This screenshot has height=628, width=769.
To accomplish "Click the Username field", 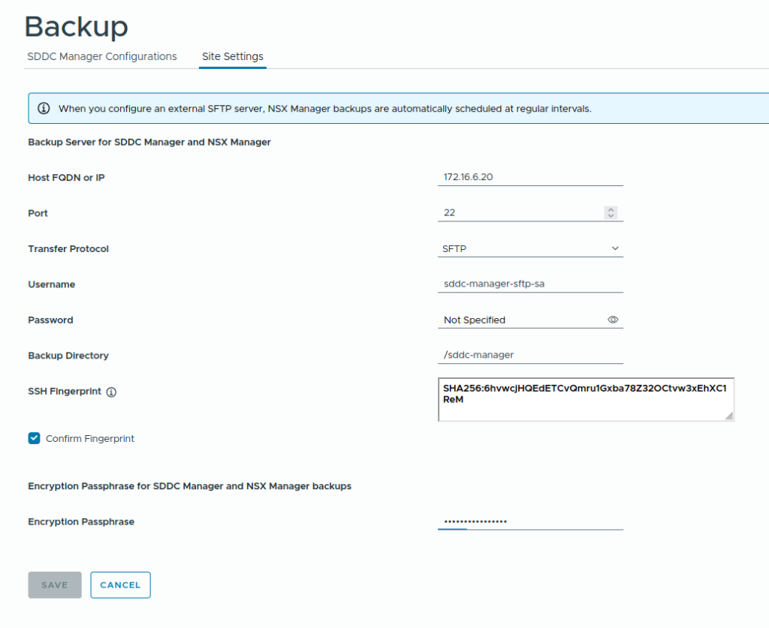I will [x=530, y=284].
